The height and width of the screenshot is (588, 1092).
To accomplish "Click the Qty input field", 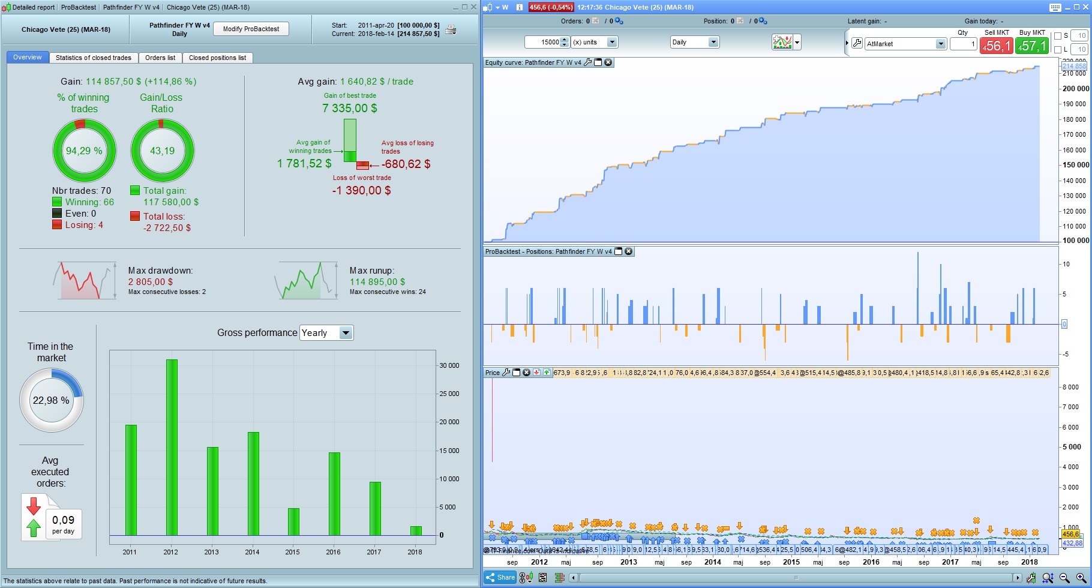I will [x=964, y=44].
